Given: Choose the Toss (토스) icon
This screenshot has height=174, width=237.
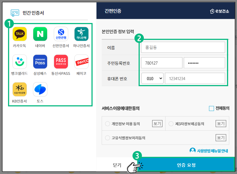Looking at the screenshot, I should click(x=40, y=89).
